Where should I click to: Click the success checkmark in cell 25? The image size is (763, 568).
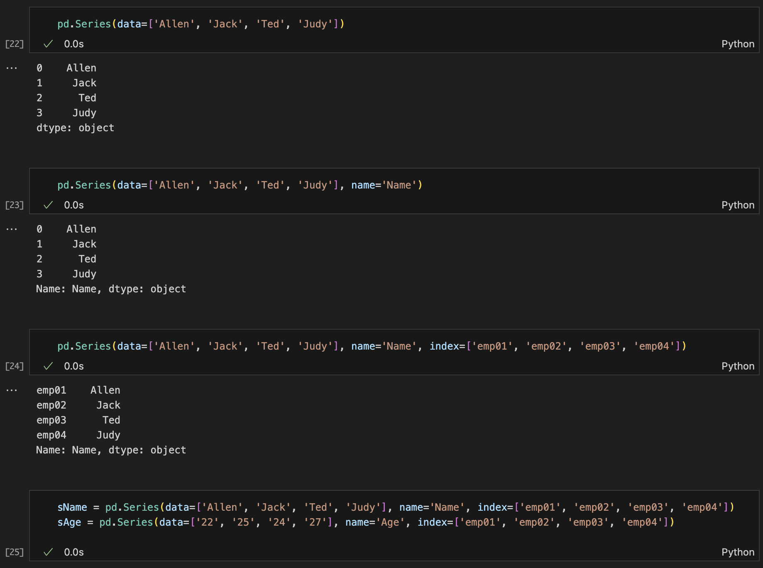point(48,552)
